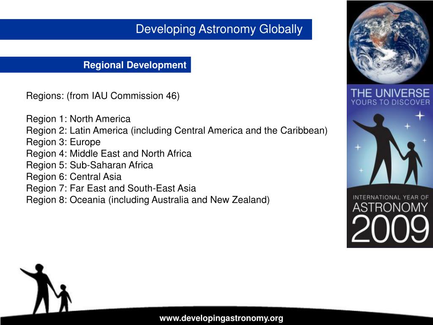Click the 'Region 1: North America' line
This screenshot has height=325, width=433.
click(x=78, y=119)
